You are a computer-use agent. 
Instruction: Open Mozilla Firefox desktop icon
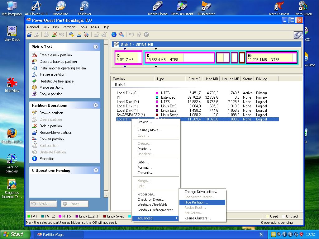(x=12, y=136)
